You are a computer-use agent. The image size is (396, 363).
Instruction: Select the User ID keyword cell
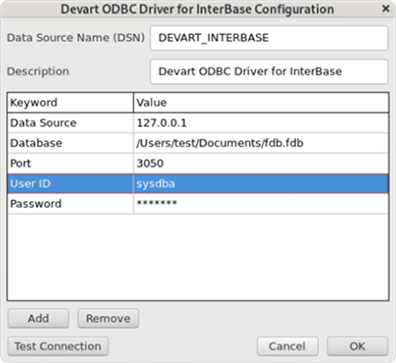click(x=70, y=183)
